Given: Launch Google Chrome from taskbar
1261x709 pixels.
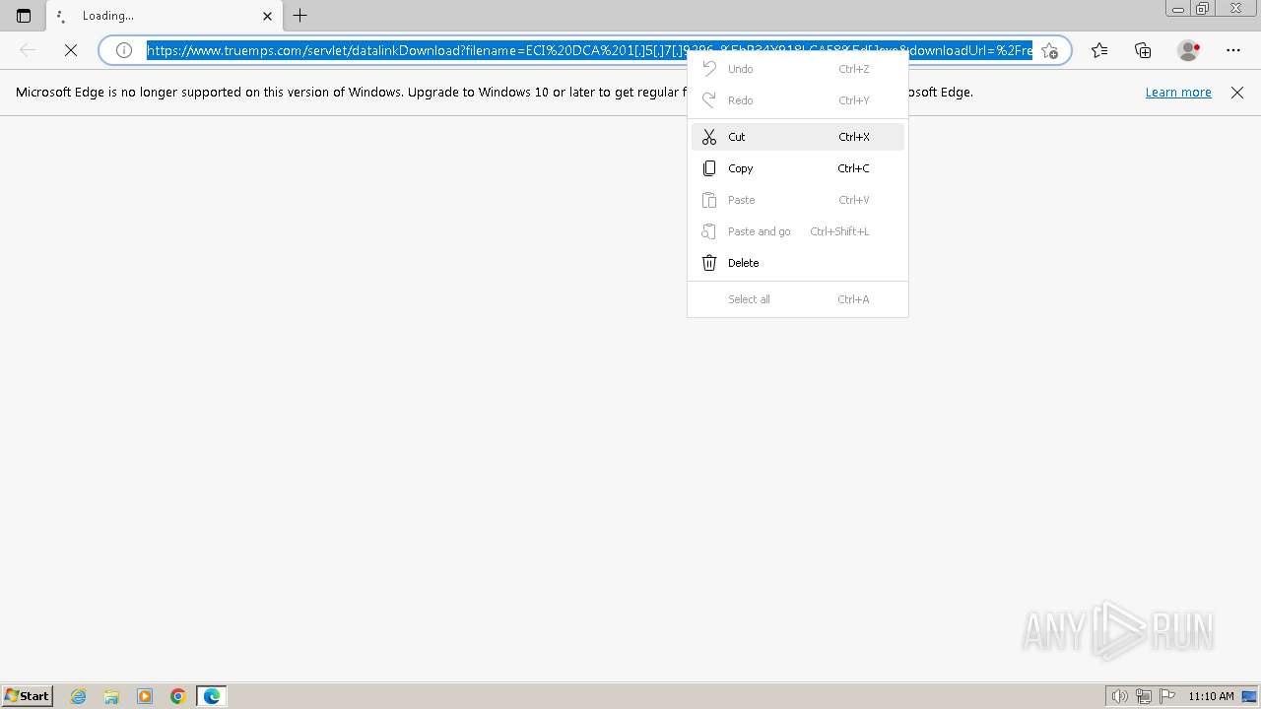Looking at the screenshot, I should pos(178,696).
